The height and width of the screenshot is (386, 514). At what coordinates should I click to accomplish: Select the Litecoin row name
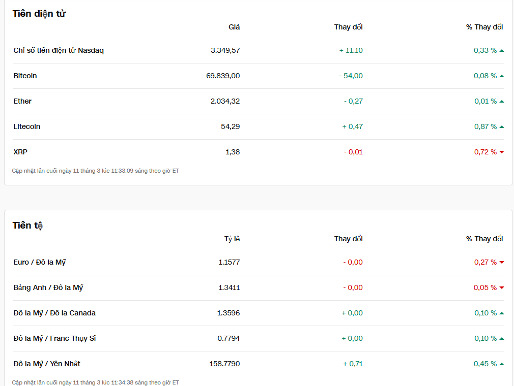coord(27,126)
